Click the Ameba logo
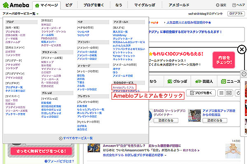The height and width of the screenshot is (164, 247). tap(16, 5)
